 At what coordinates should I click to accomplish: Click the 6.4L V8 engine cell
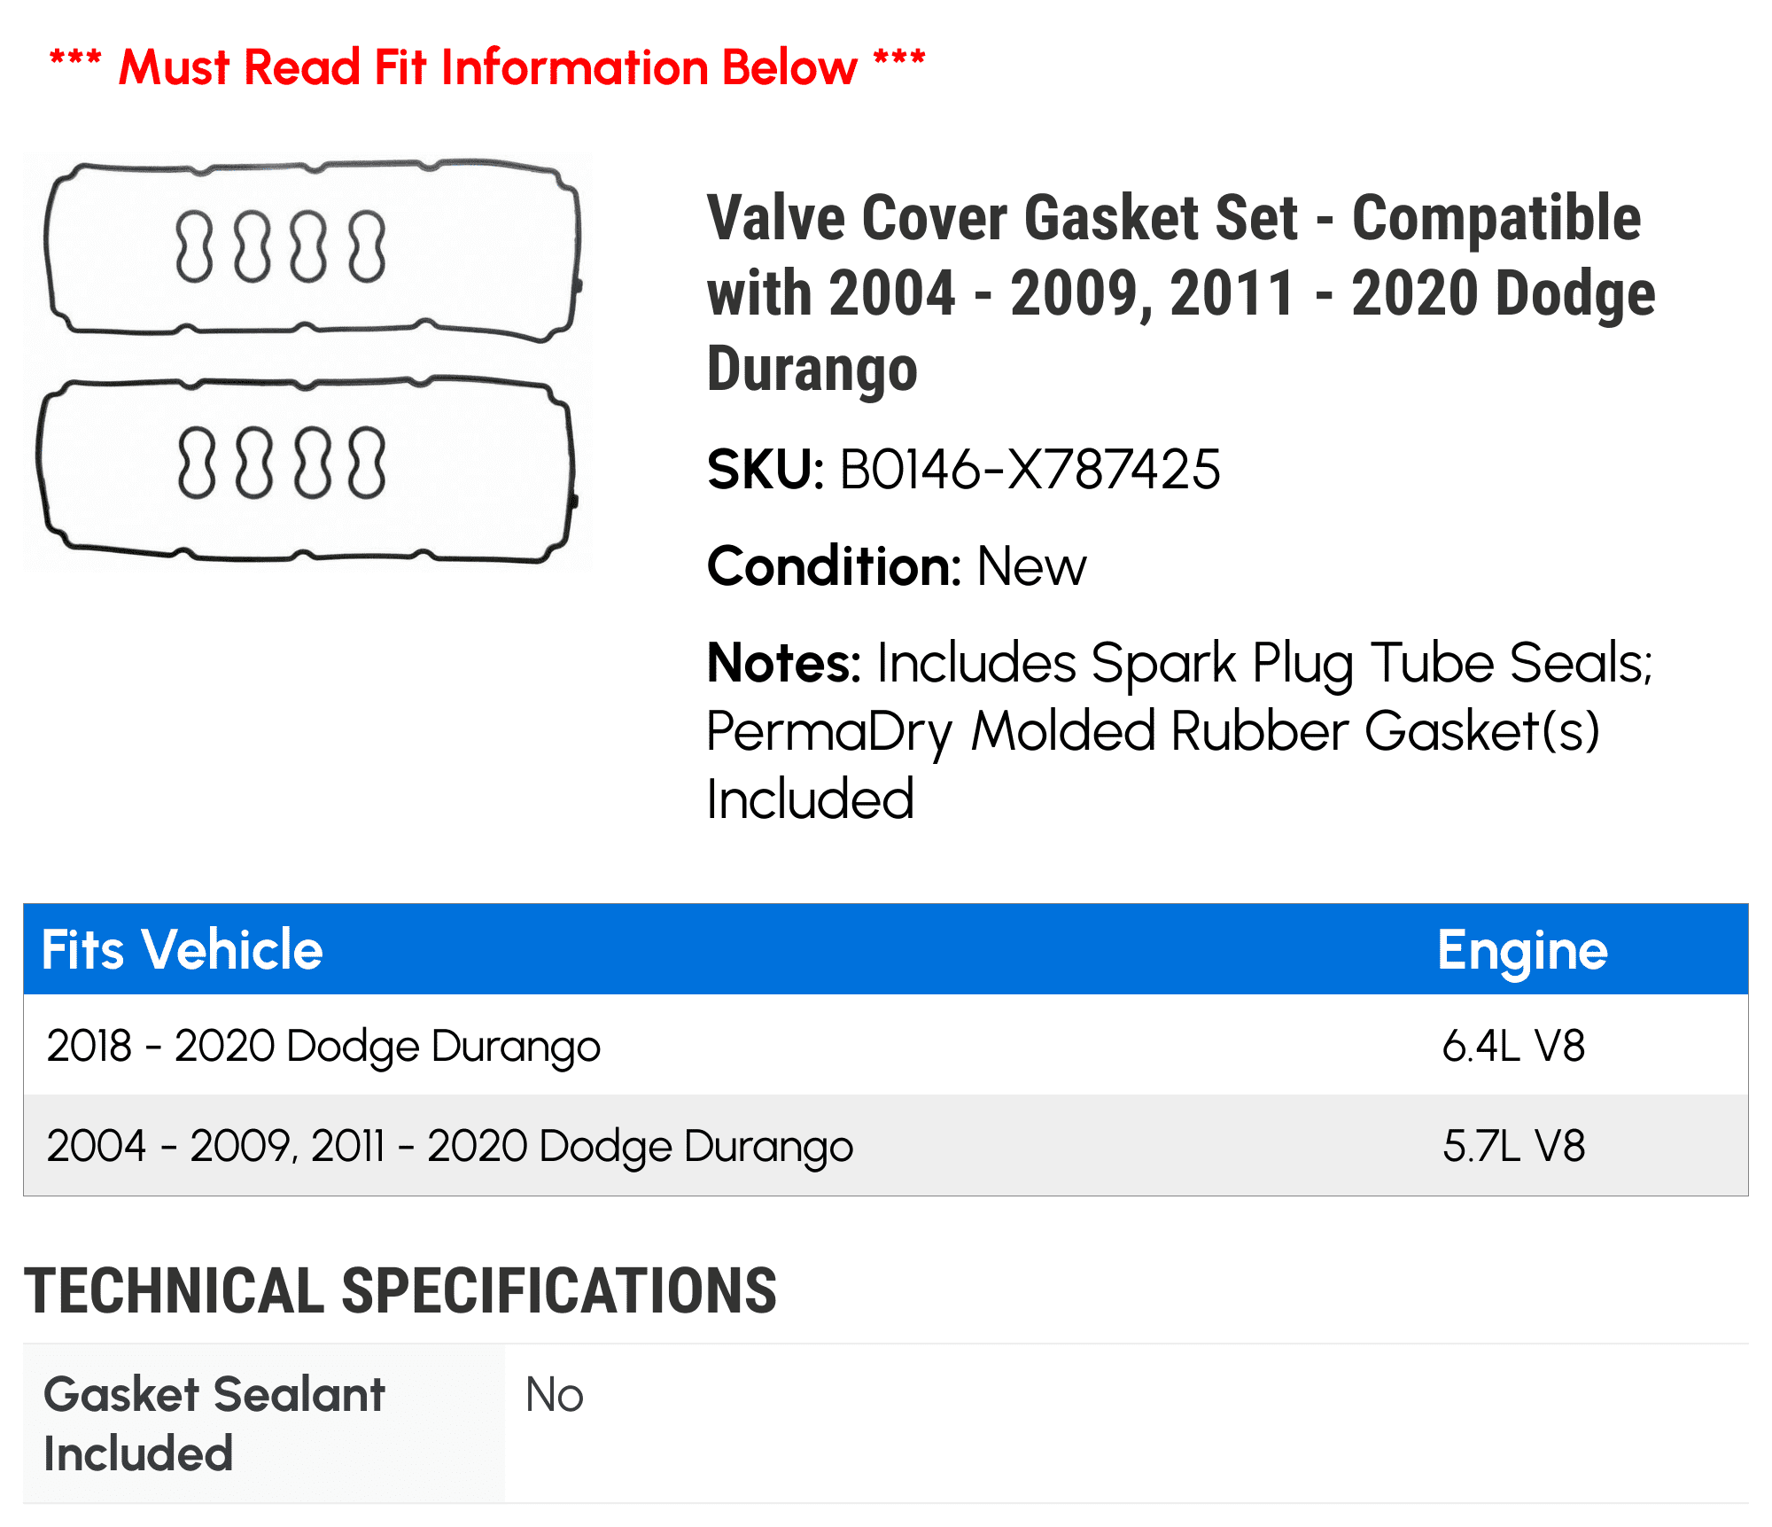tap(1513, 1046)
